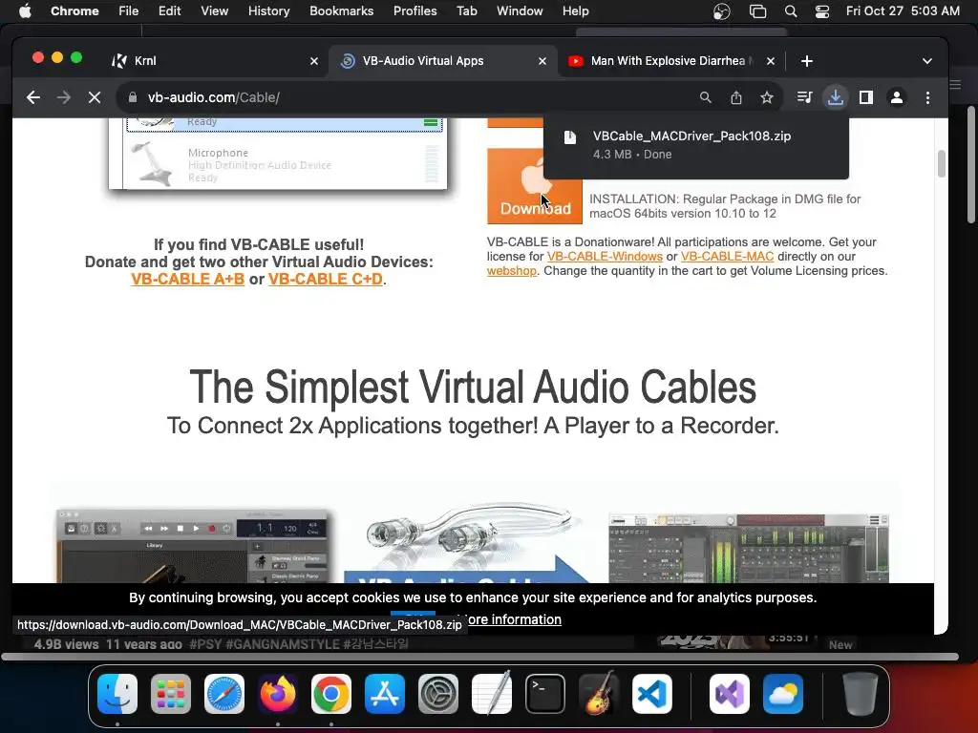Open the Chrome menu in menu bar
Image resolution: width=978 pixels, height=733 pixels.
click(x=74, y=10)
